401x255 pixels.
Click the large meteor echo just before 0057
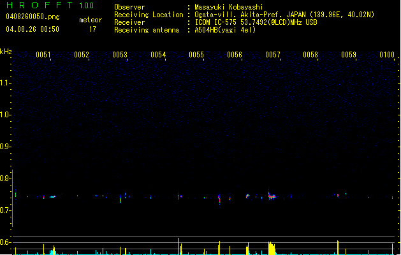coord(272,196)
